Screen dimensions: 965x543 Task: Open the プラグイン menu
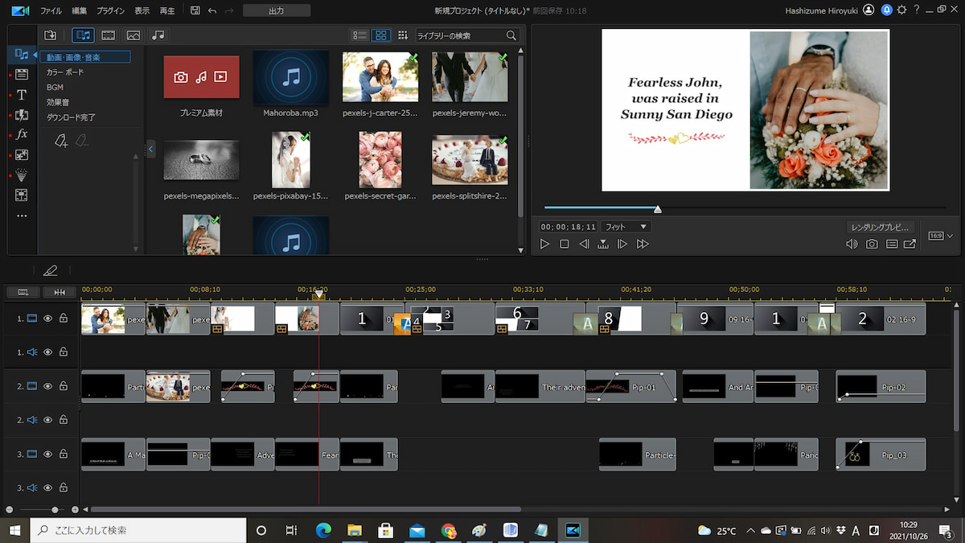(x=110, y=11)
